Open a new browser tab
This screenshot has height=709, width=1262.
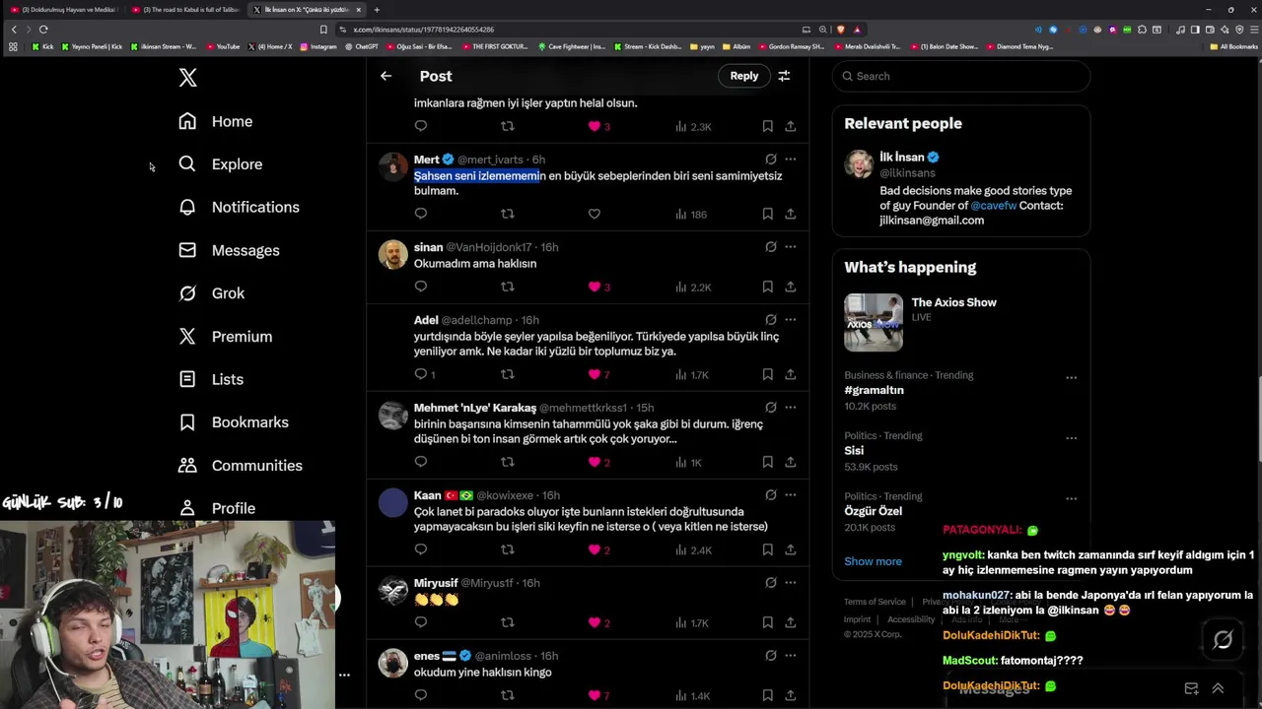(377, 10)
